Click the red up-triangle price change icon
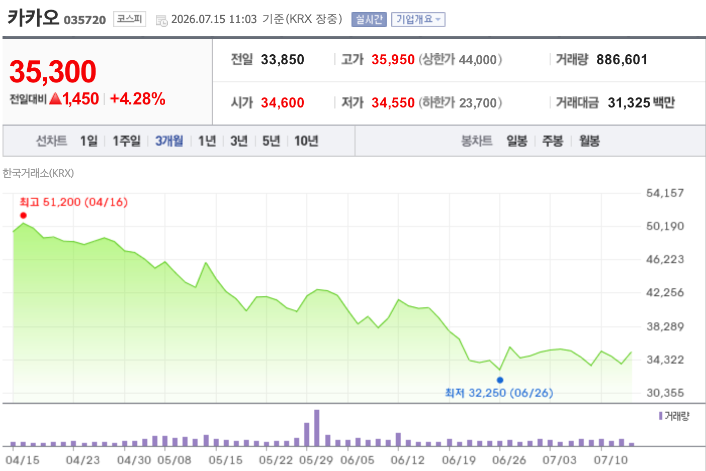This screenshot has width=706, height=471. click(x=55, y=99)
